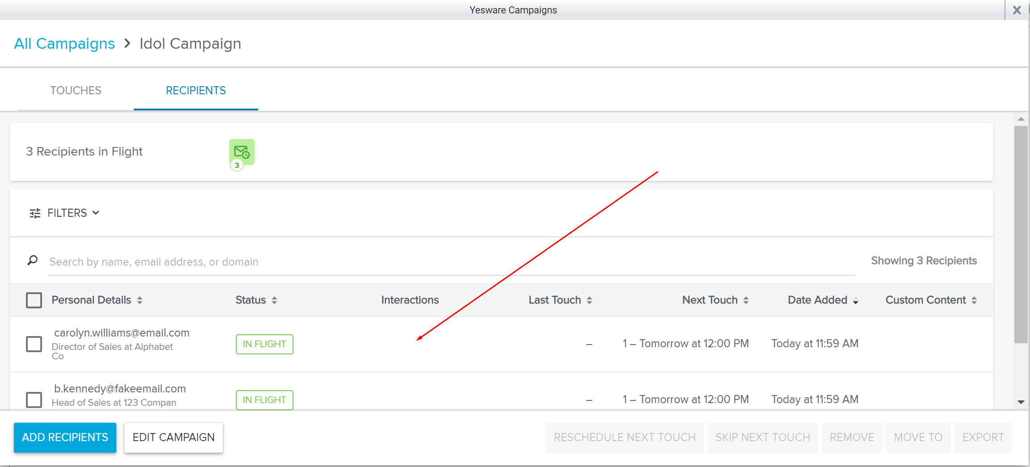Click the search magnifier icon

(x=33, y=260)
